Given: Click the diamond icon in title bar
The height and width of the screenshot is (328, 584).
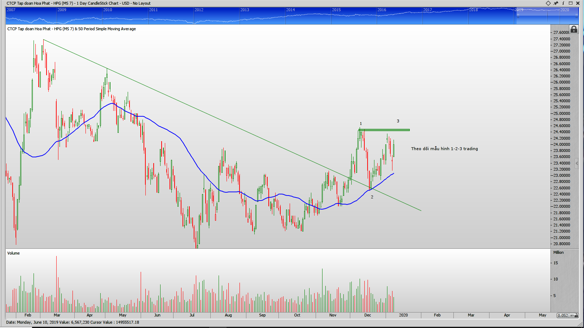Looking at the screenshot, I should pos(548,3).
